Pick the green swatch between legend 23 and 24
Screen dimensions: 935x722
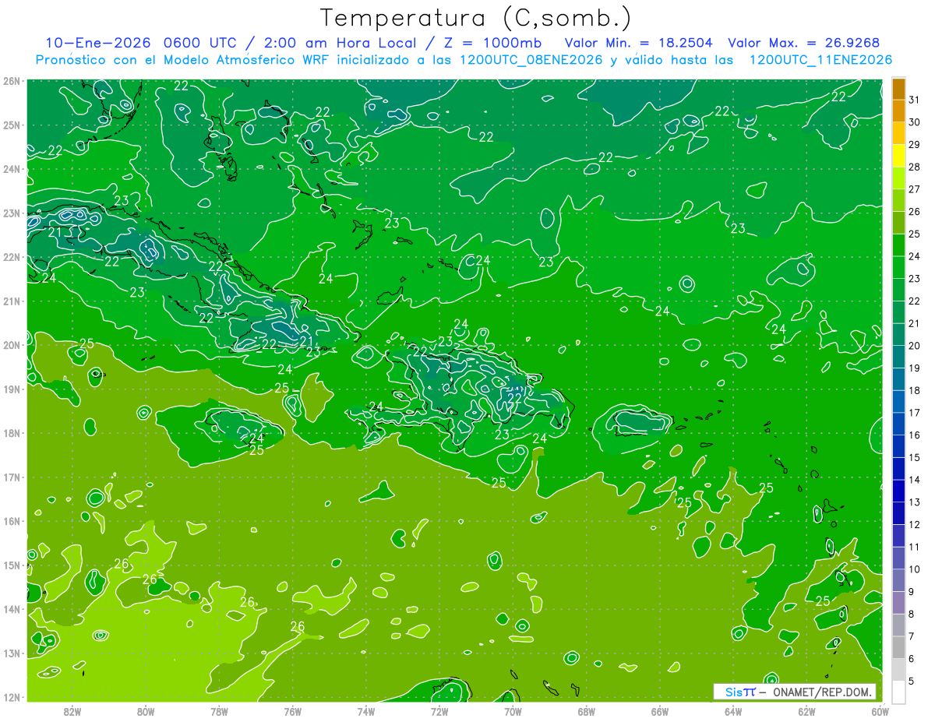[x=898, y=267]
